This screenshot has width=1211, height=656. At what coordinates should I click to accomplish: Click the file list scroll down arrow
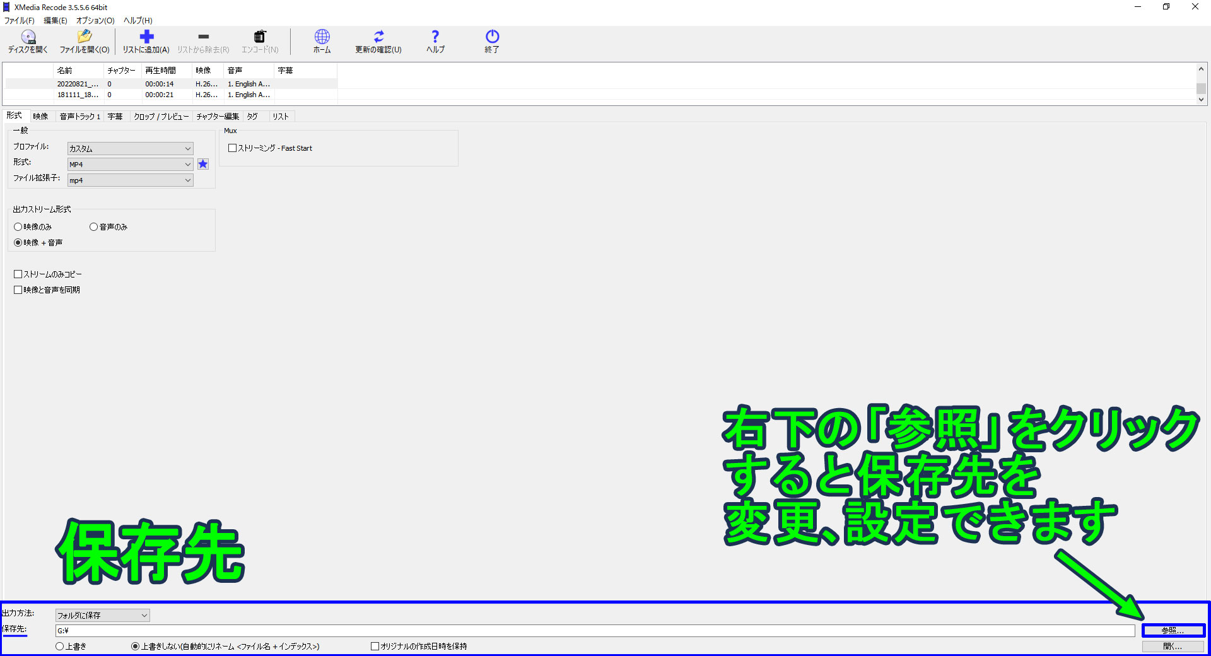tap(1201, 100)
